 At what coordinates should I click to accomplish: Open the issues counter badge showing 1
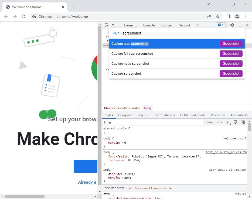[x=221, y=25]
